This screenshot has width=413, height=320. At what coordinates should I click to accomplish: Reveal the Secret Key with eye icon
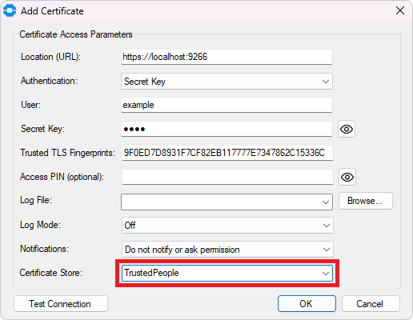click(347, 129)
